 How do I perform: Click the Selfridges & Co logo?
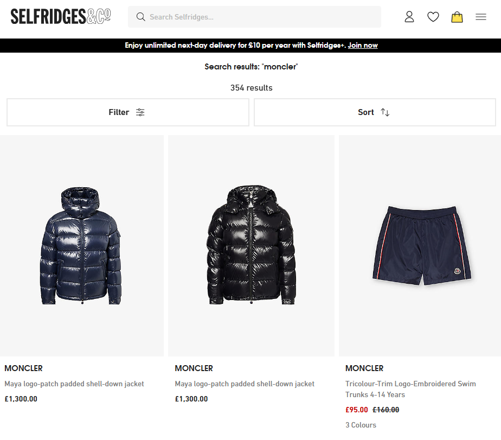point(61,16)
